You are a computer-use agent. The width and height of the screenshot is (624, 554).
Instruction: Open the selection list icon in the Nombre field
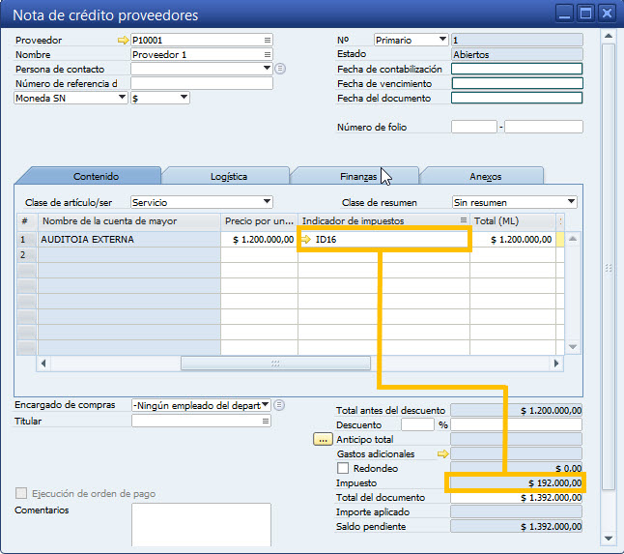pos(268,55)
